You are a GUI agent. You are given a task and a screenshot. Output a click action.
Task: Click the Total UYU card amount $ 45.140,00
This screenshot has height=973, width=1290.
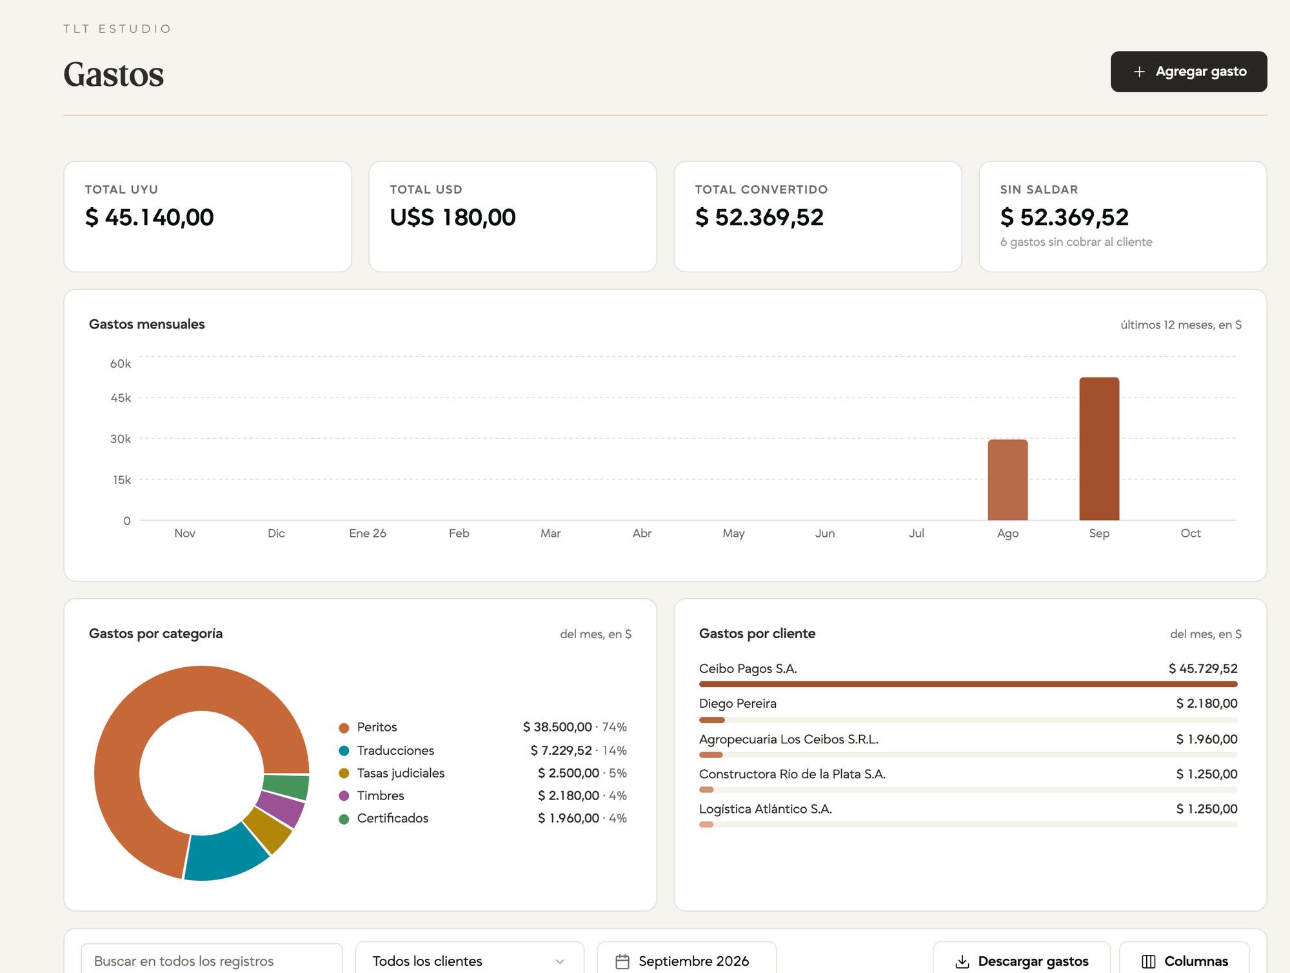(150, 217)
